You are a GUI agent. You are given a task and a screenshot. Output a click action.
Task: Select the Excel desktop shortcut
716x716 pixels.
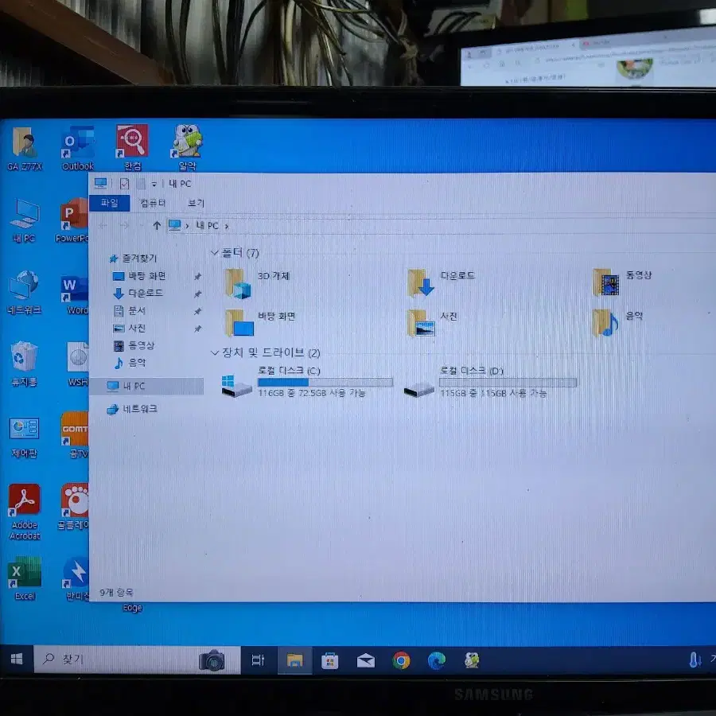point(25,578)
